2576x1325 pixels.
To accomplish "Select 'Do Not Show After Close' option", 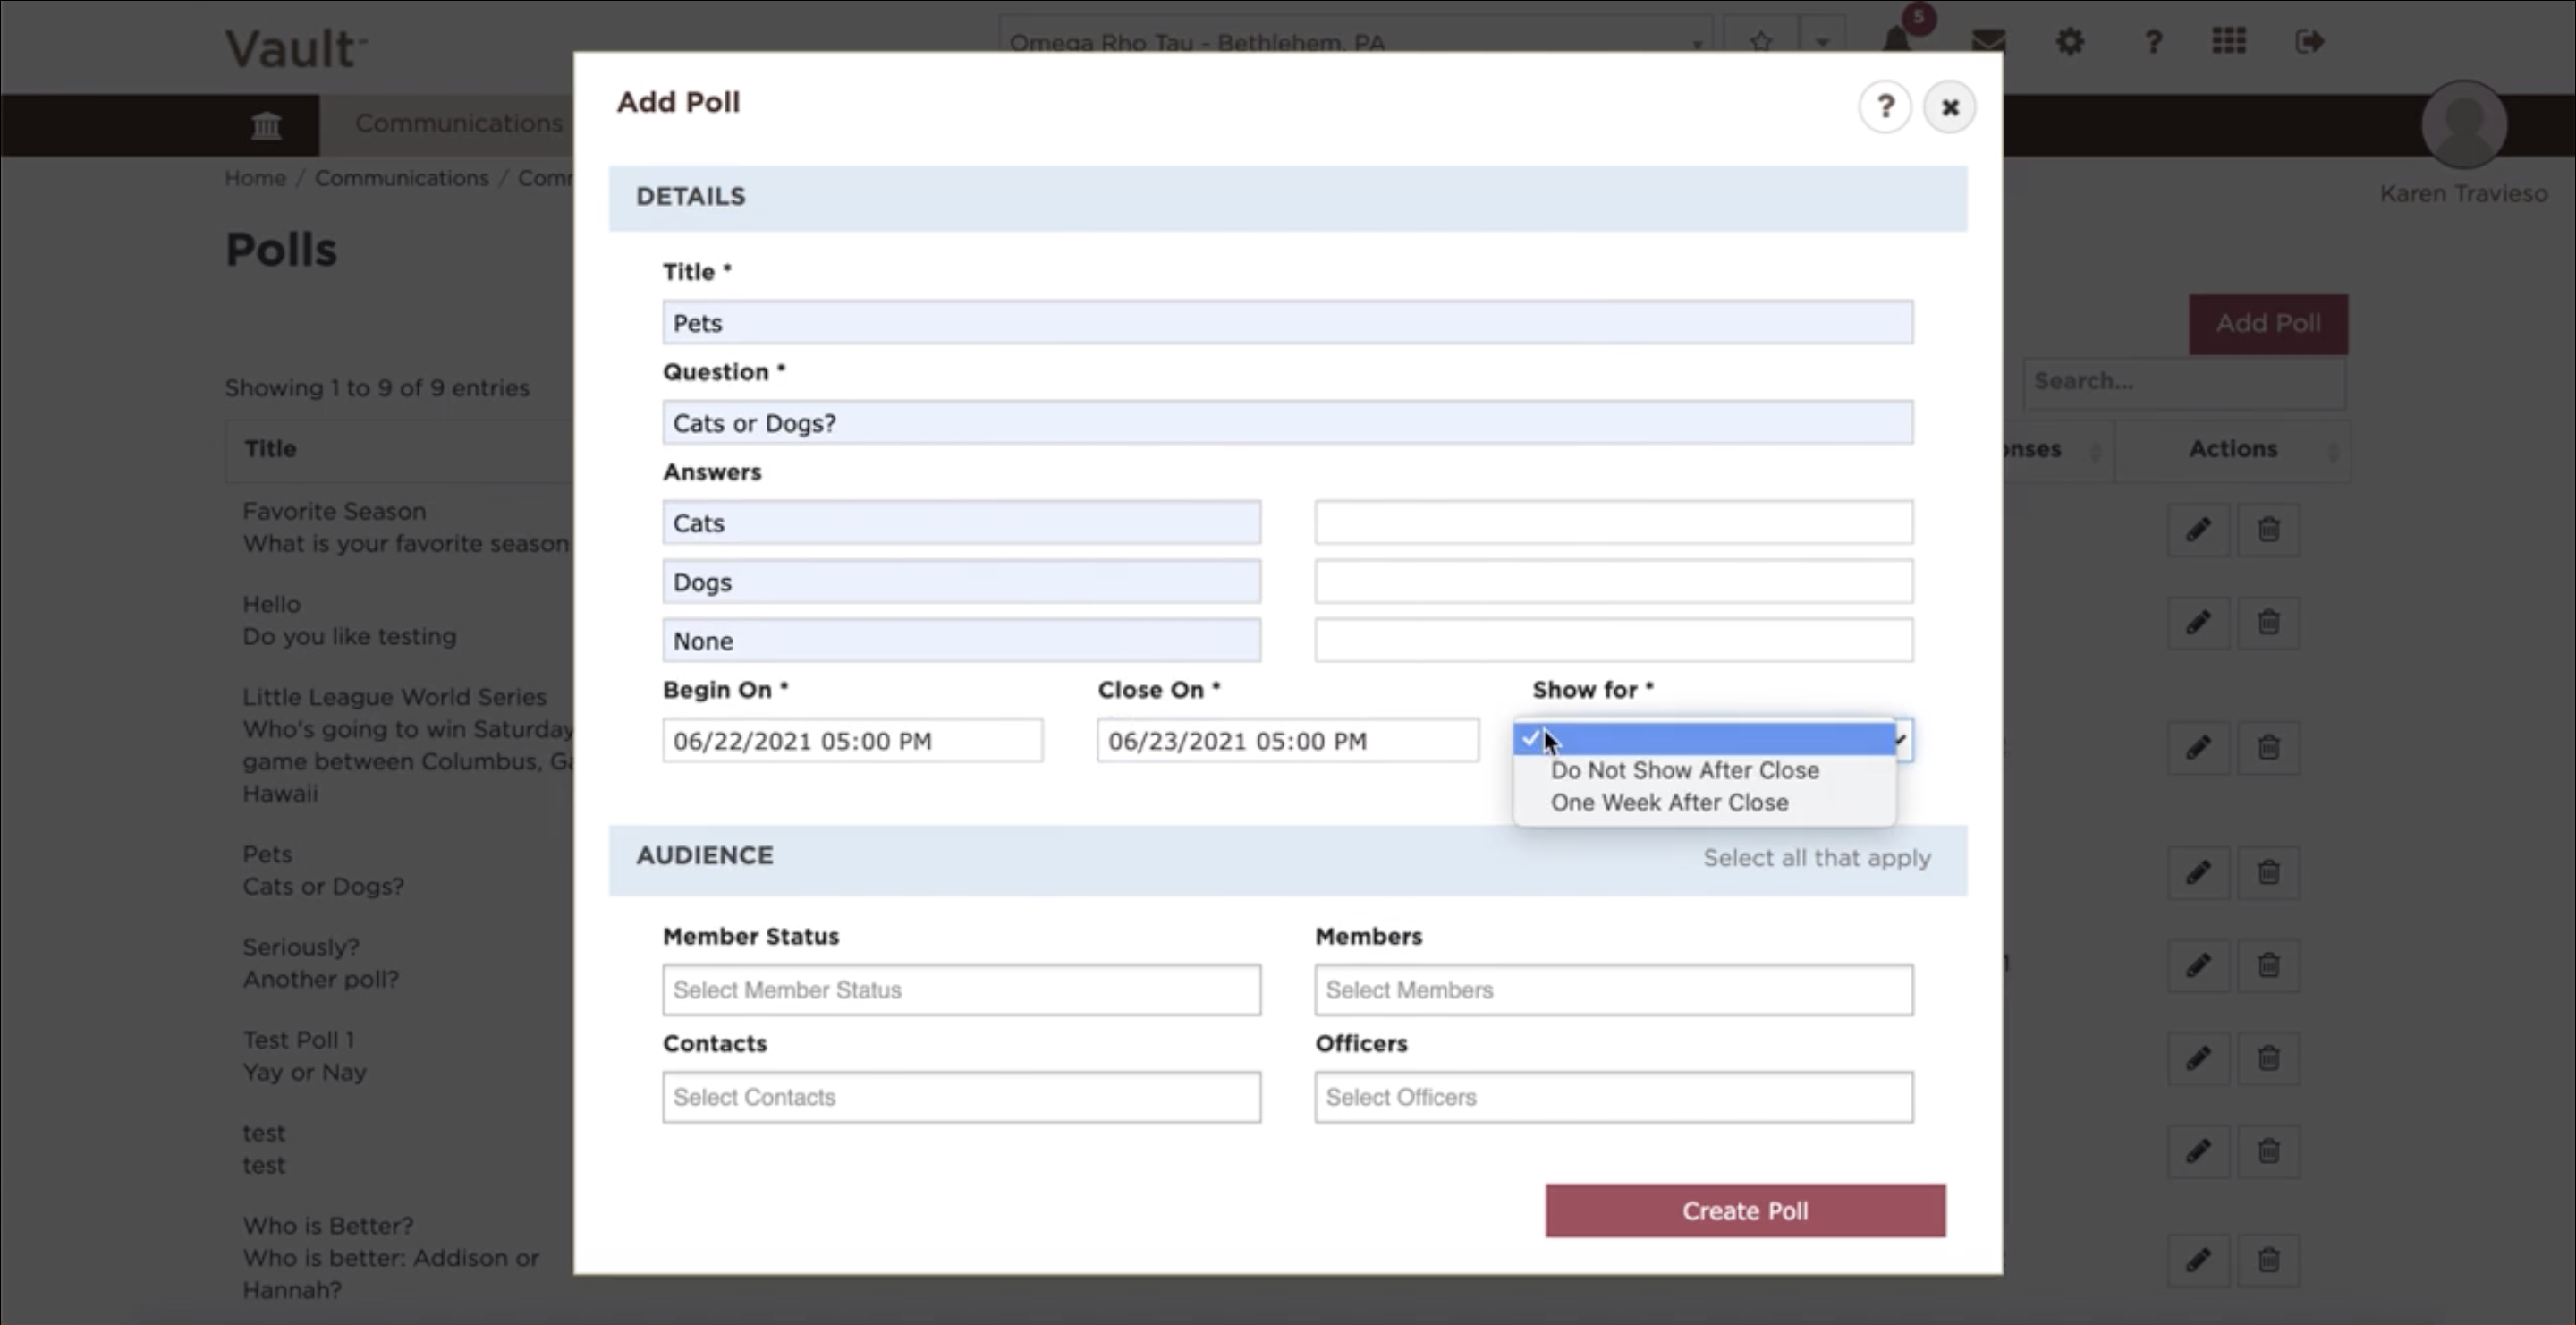I will coord(1704,770).
